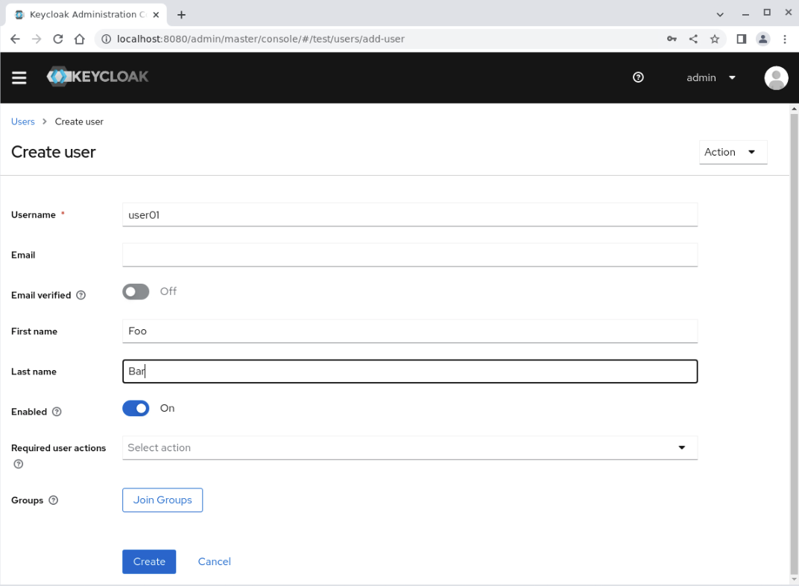Focus the Username input field

pyautogui.click(x=410, y=215)
